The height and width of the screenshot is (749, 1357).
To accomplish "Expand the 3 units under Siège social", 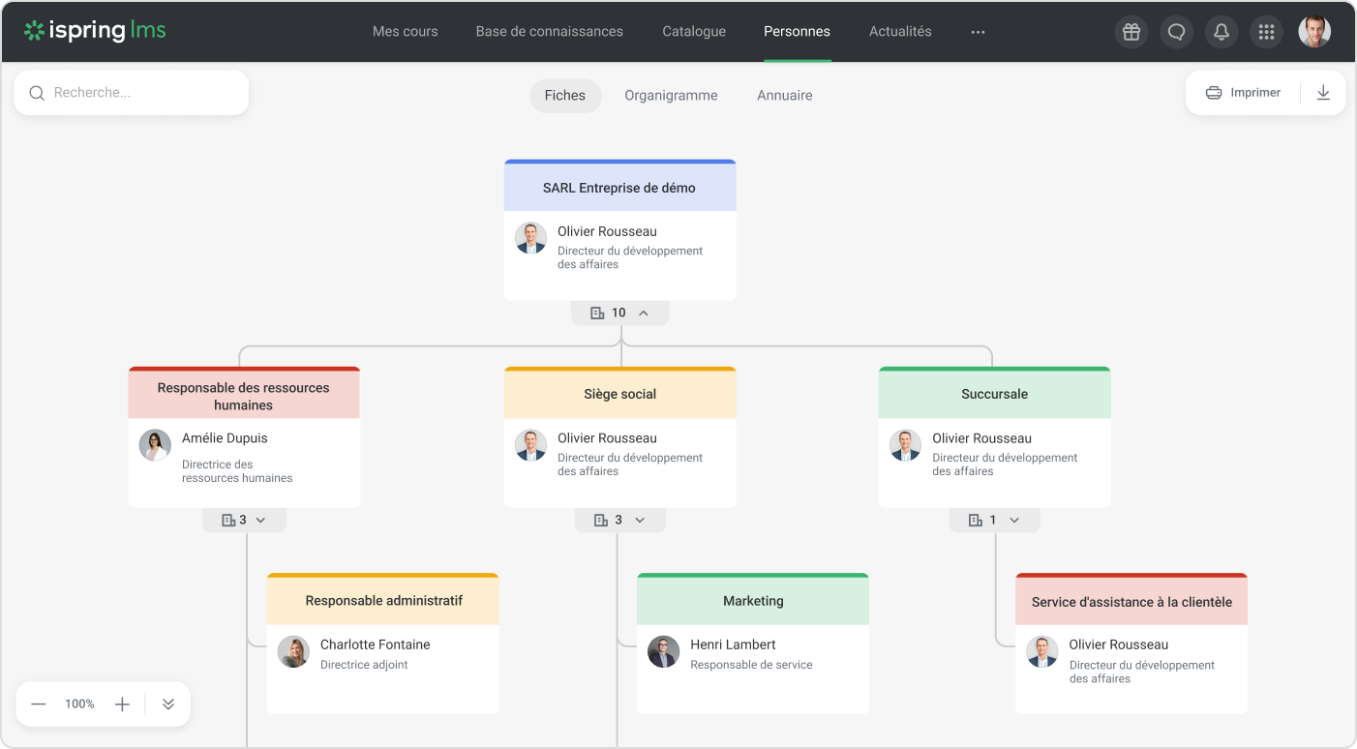I will (619, 520).
